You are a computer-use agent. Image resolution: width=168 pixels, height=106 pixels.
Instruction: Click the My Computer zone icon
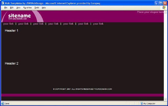(141, 104)
